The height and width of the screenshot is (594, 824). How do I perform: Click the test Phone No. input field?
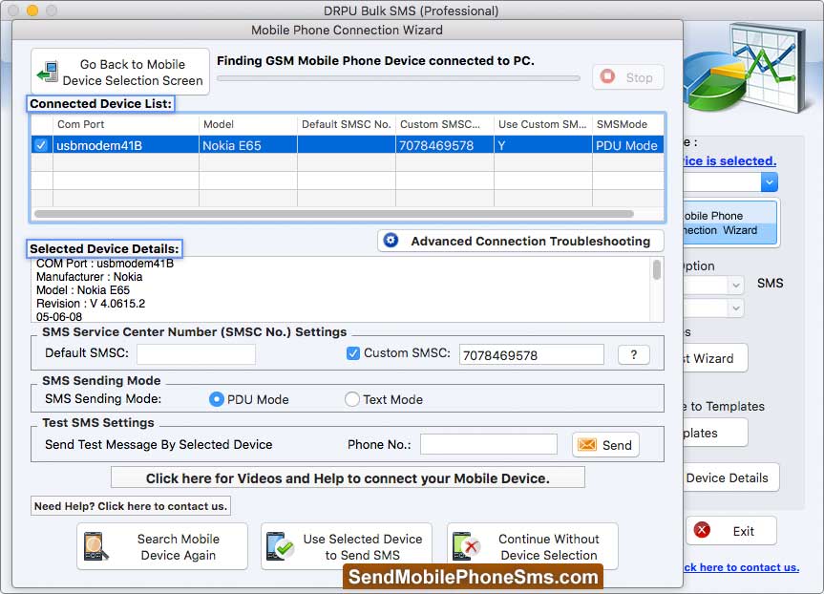pos(489,444)
